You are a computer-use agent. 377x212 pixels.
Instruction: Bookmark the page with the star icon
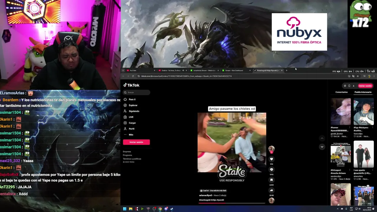click(x=358, y=76)
